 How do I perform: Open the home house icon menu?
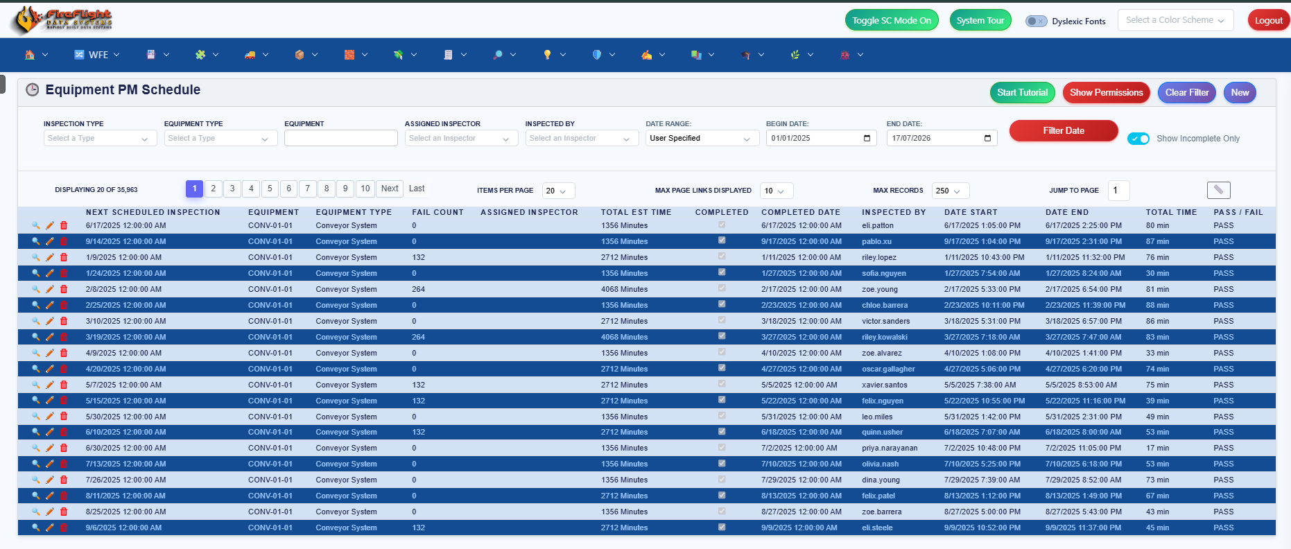click(36, 55)
